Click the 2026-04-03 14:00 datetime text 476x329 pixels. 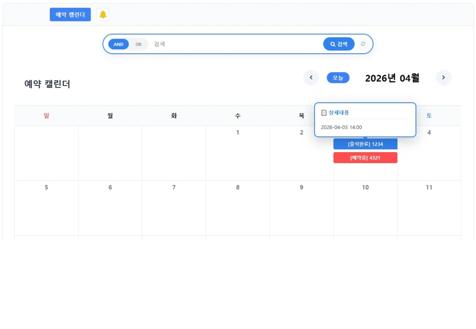pos(341,127)
